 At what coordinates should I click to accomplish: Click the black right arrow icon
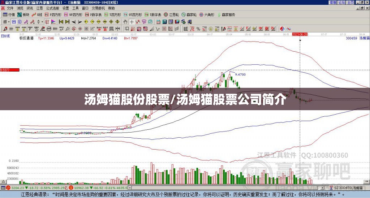80,22
